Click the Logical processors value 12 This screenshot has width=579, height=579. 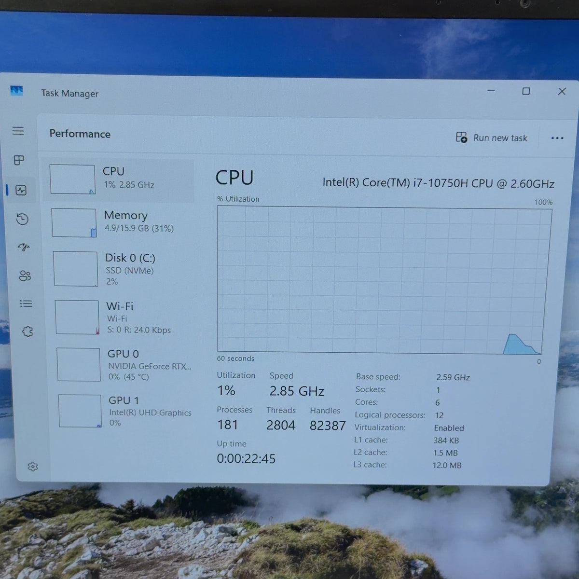point(439,415)
